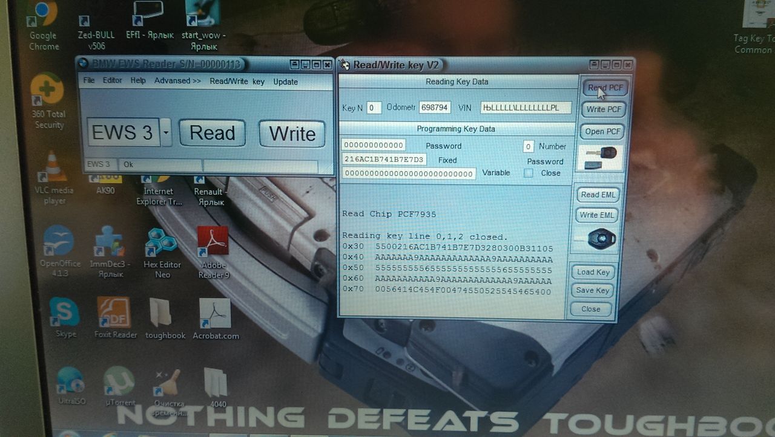Launch Adobe Reader 9 shortcut
775x437 pixels.
point(214,253)
